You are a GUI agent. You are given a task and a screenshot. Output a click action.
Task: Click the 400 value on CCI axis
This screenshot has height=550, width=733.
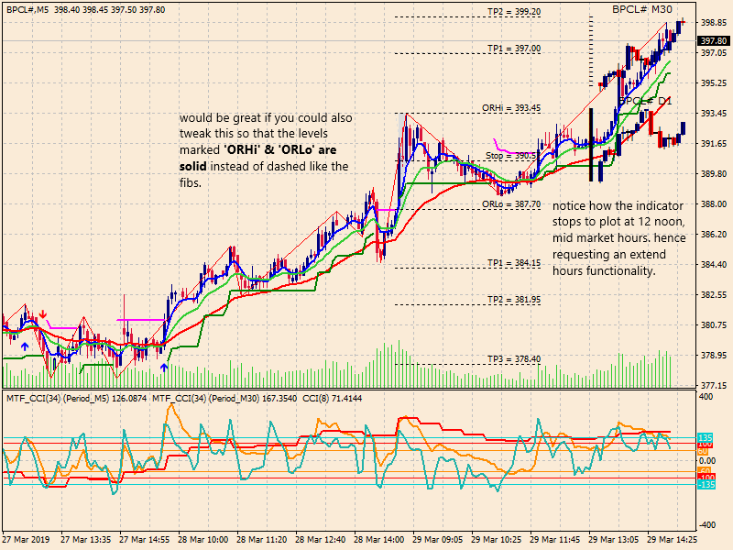706,397
